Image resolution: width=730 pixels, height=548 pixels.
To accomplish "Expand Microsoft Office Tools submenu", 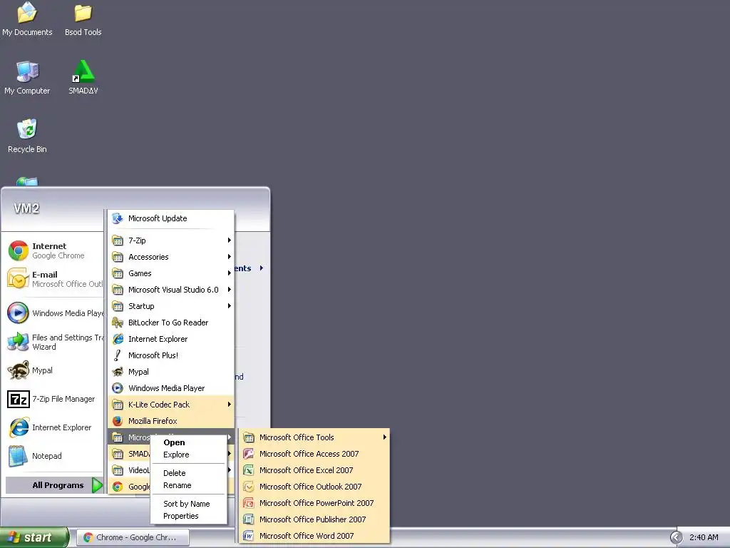I will pyautogui.click(x=314, y=437).
